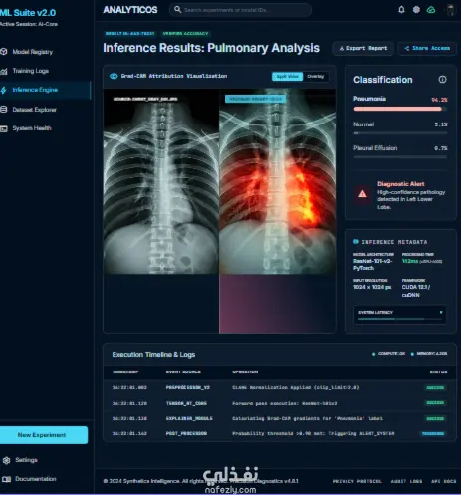Start a New Experiment
Image resolution: width=461 pixels, height=495 pixels.
tap(44, 435)
